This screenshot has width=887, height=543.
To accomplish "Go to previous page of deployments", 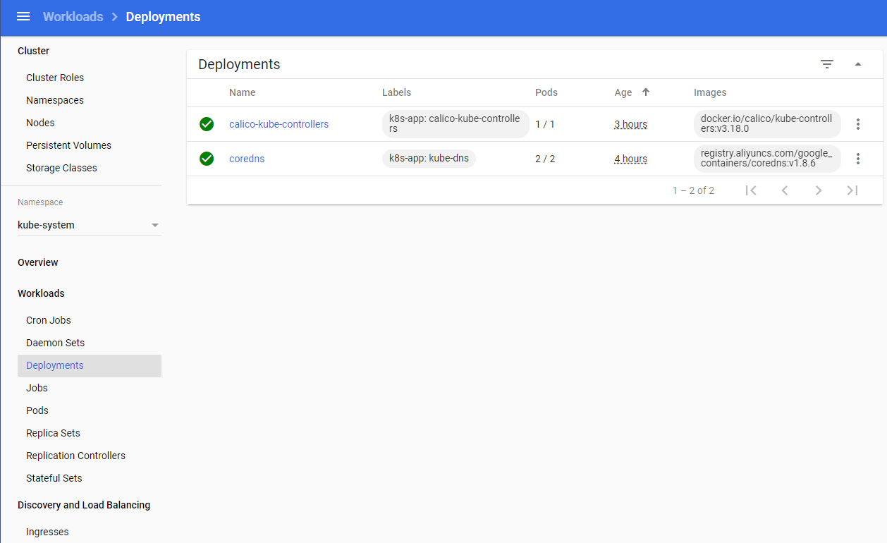I will tap(785, 190).
